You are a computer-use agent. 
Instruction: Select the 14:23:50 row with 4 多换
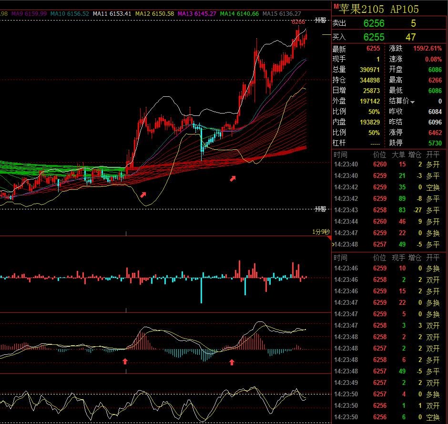(x=388, y=394)
